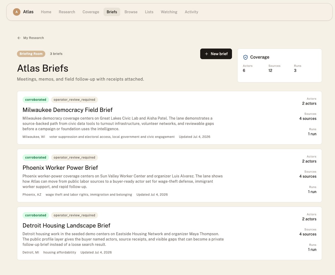Click 2 actors on Detroit brief

[309, 219]
